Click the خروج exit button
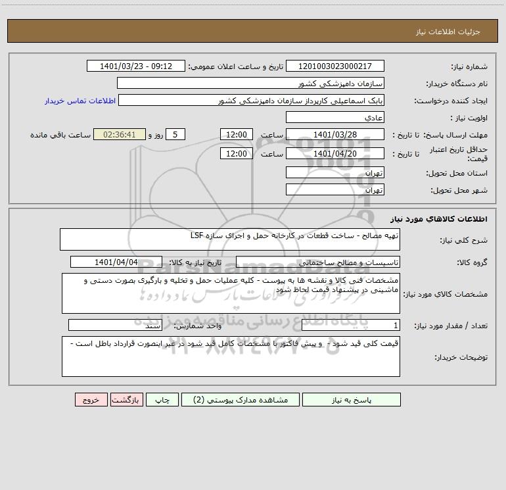 pos(91,399)
